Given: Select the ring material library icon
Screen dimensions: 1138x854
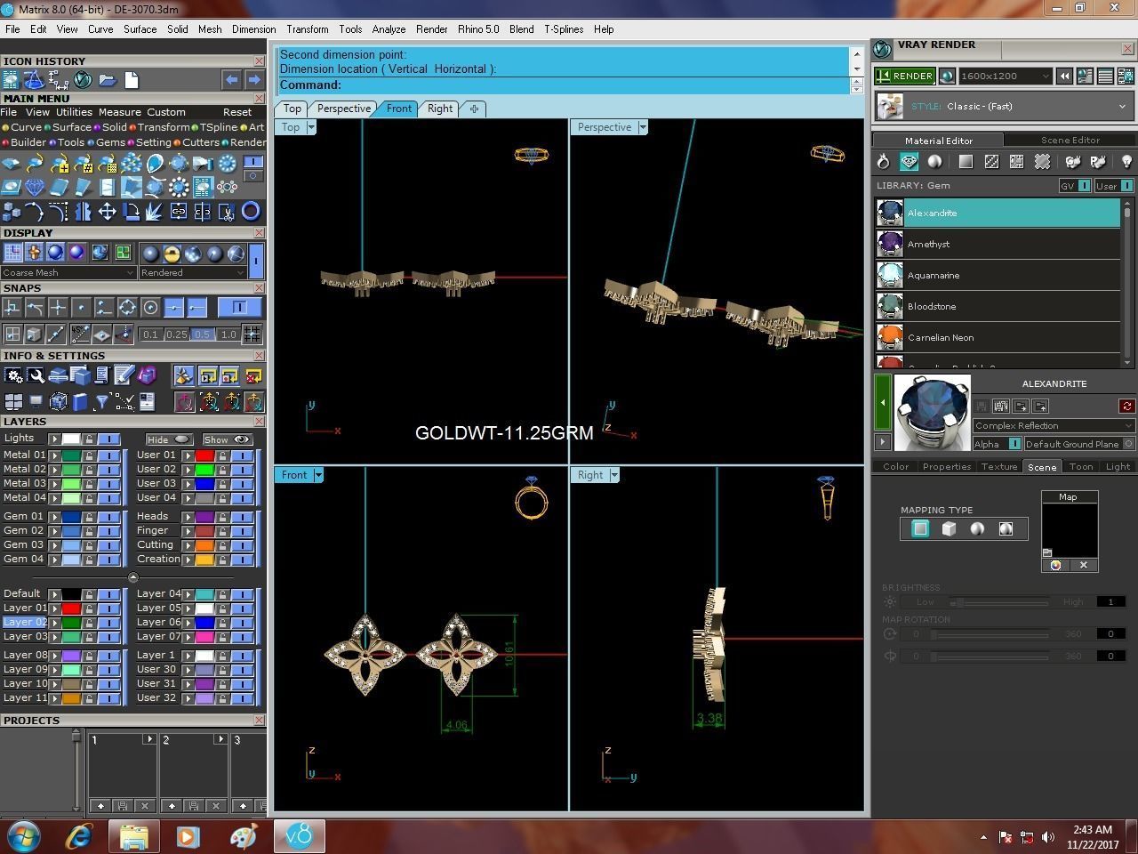Looking at the screenshot, I should coord(883,162).
